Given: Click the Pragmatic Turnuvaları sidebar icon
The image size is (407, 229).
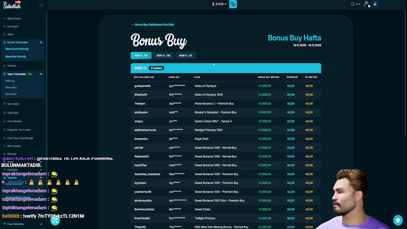Looking at the screenshot, I should click(x=5, y=130).
